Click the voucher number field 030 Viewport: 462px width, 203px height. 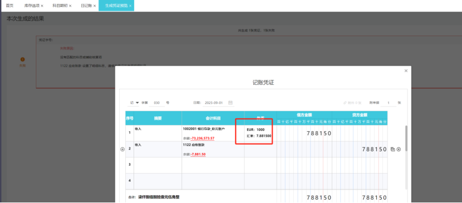pos(157,103)
